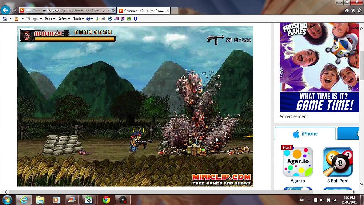Click the OneNote Linked Notes icon
Viewport: 364px width, 205px height.
(123, 19)
